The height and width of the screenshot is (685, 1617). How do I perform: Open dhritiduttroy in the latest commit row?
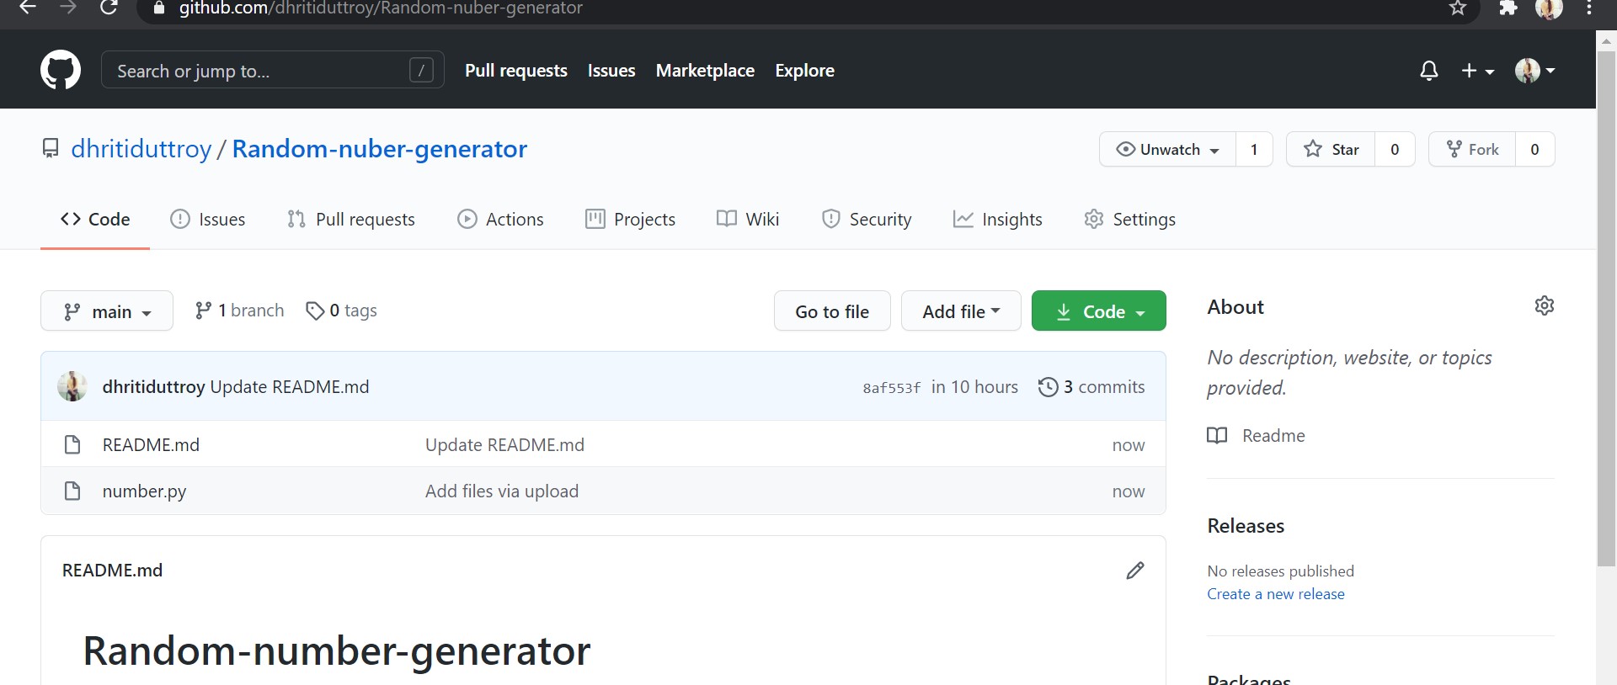pyautogui.click(x=153, y=387)
